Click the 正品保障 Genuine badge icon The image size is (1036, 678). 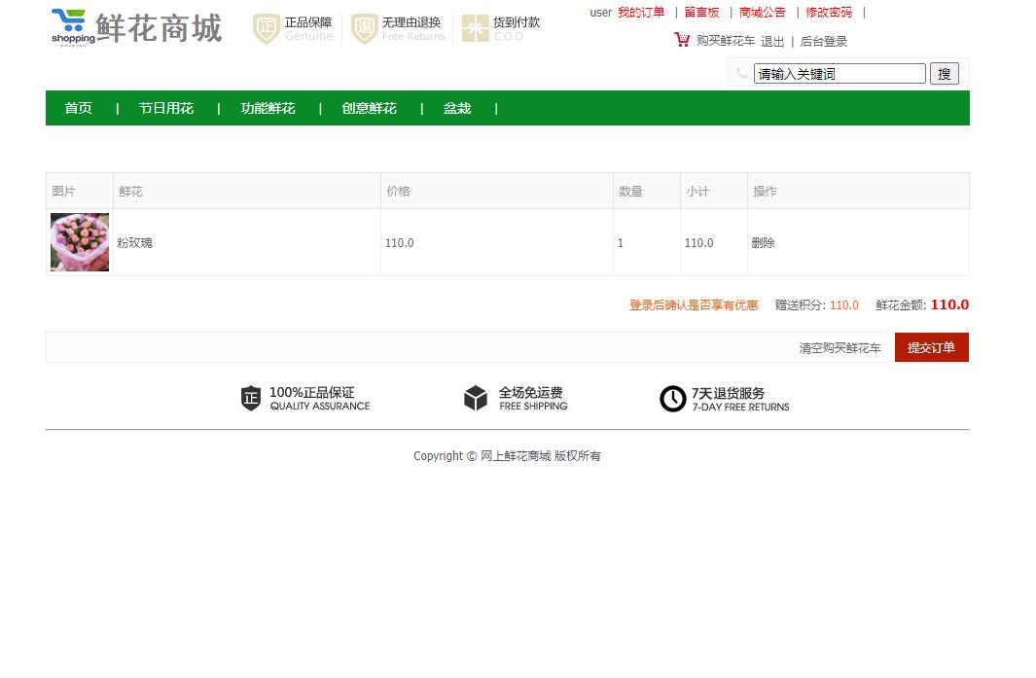click(266, 29)
